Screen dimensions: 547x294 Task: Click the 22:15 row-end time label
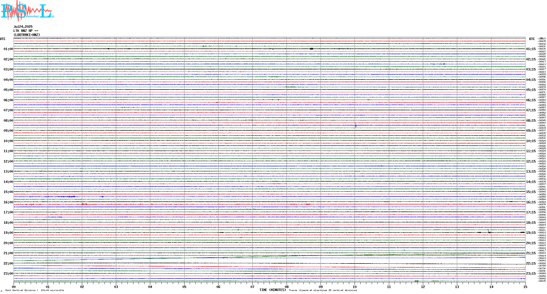(x=531, y=264)
